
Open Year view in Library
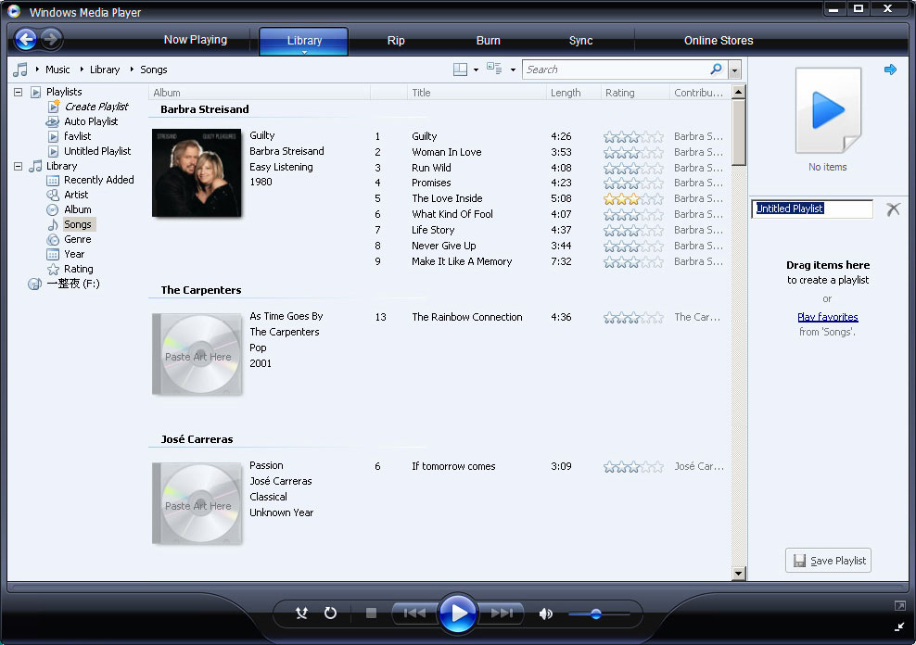[74, 254]
